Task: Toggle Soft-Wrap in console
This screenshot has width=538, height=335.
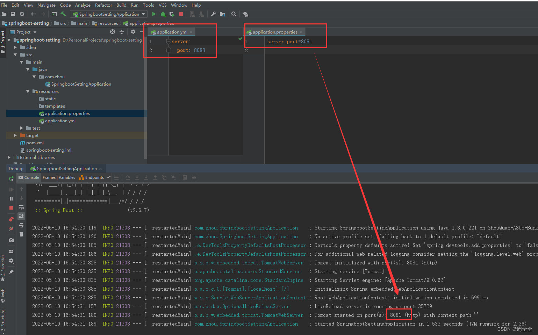Action: pos(21,207)
